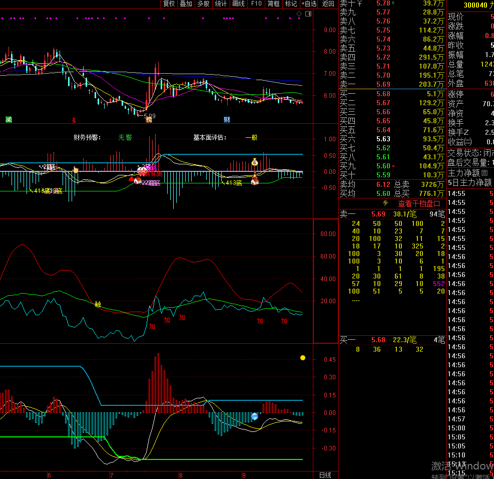Select the 多股 multi-stock view
The width and height of the screenshot is (494, 479).
(x=204, y=4)
